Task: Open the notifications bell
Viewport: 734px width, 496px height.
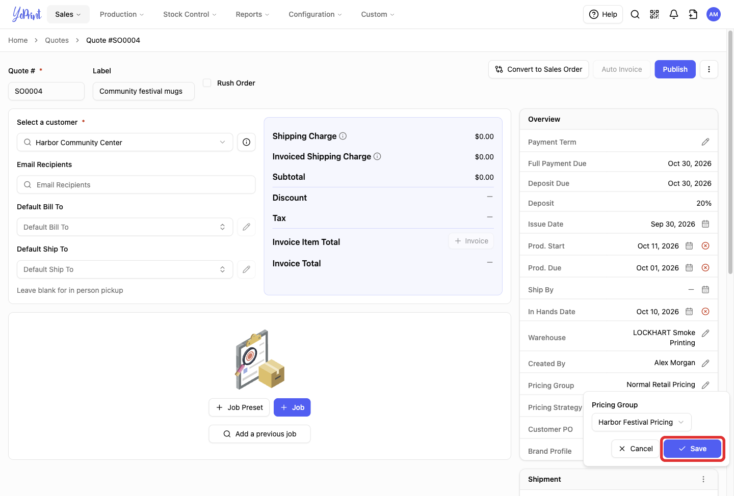Action: coord(674,14)
